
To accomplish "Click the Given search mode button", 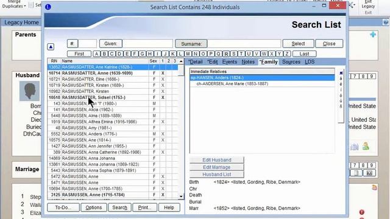I will 111,44.
